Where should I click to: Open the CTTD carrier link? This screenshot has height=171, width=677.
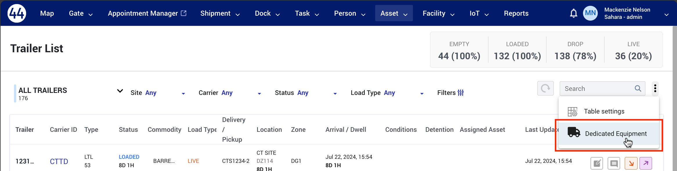59,161
